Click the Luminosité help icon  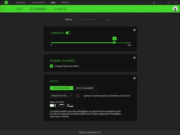coord(134,30)
